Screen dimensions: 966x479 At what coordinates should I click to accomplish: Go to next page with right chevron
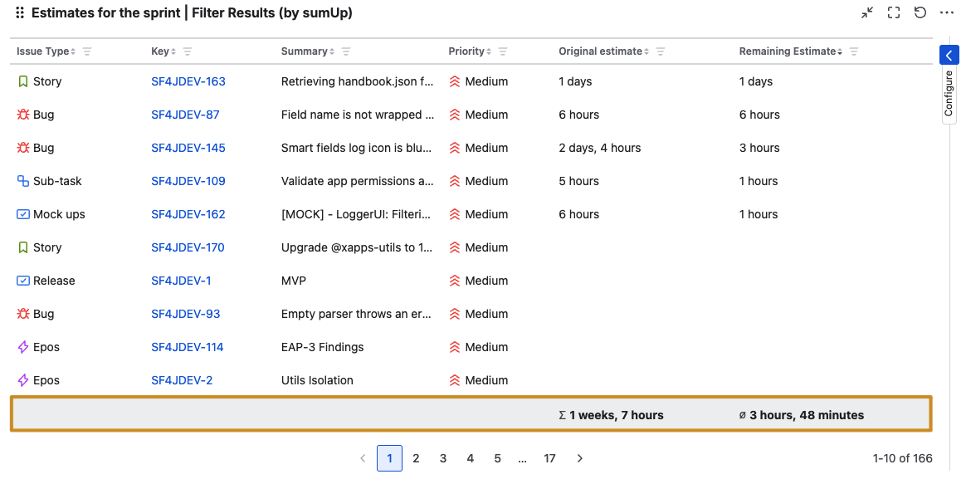coord(580,458)
